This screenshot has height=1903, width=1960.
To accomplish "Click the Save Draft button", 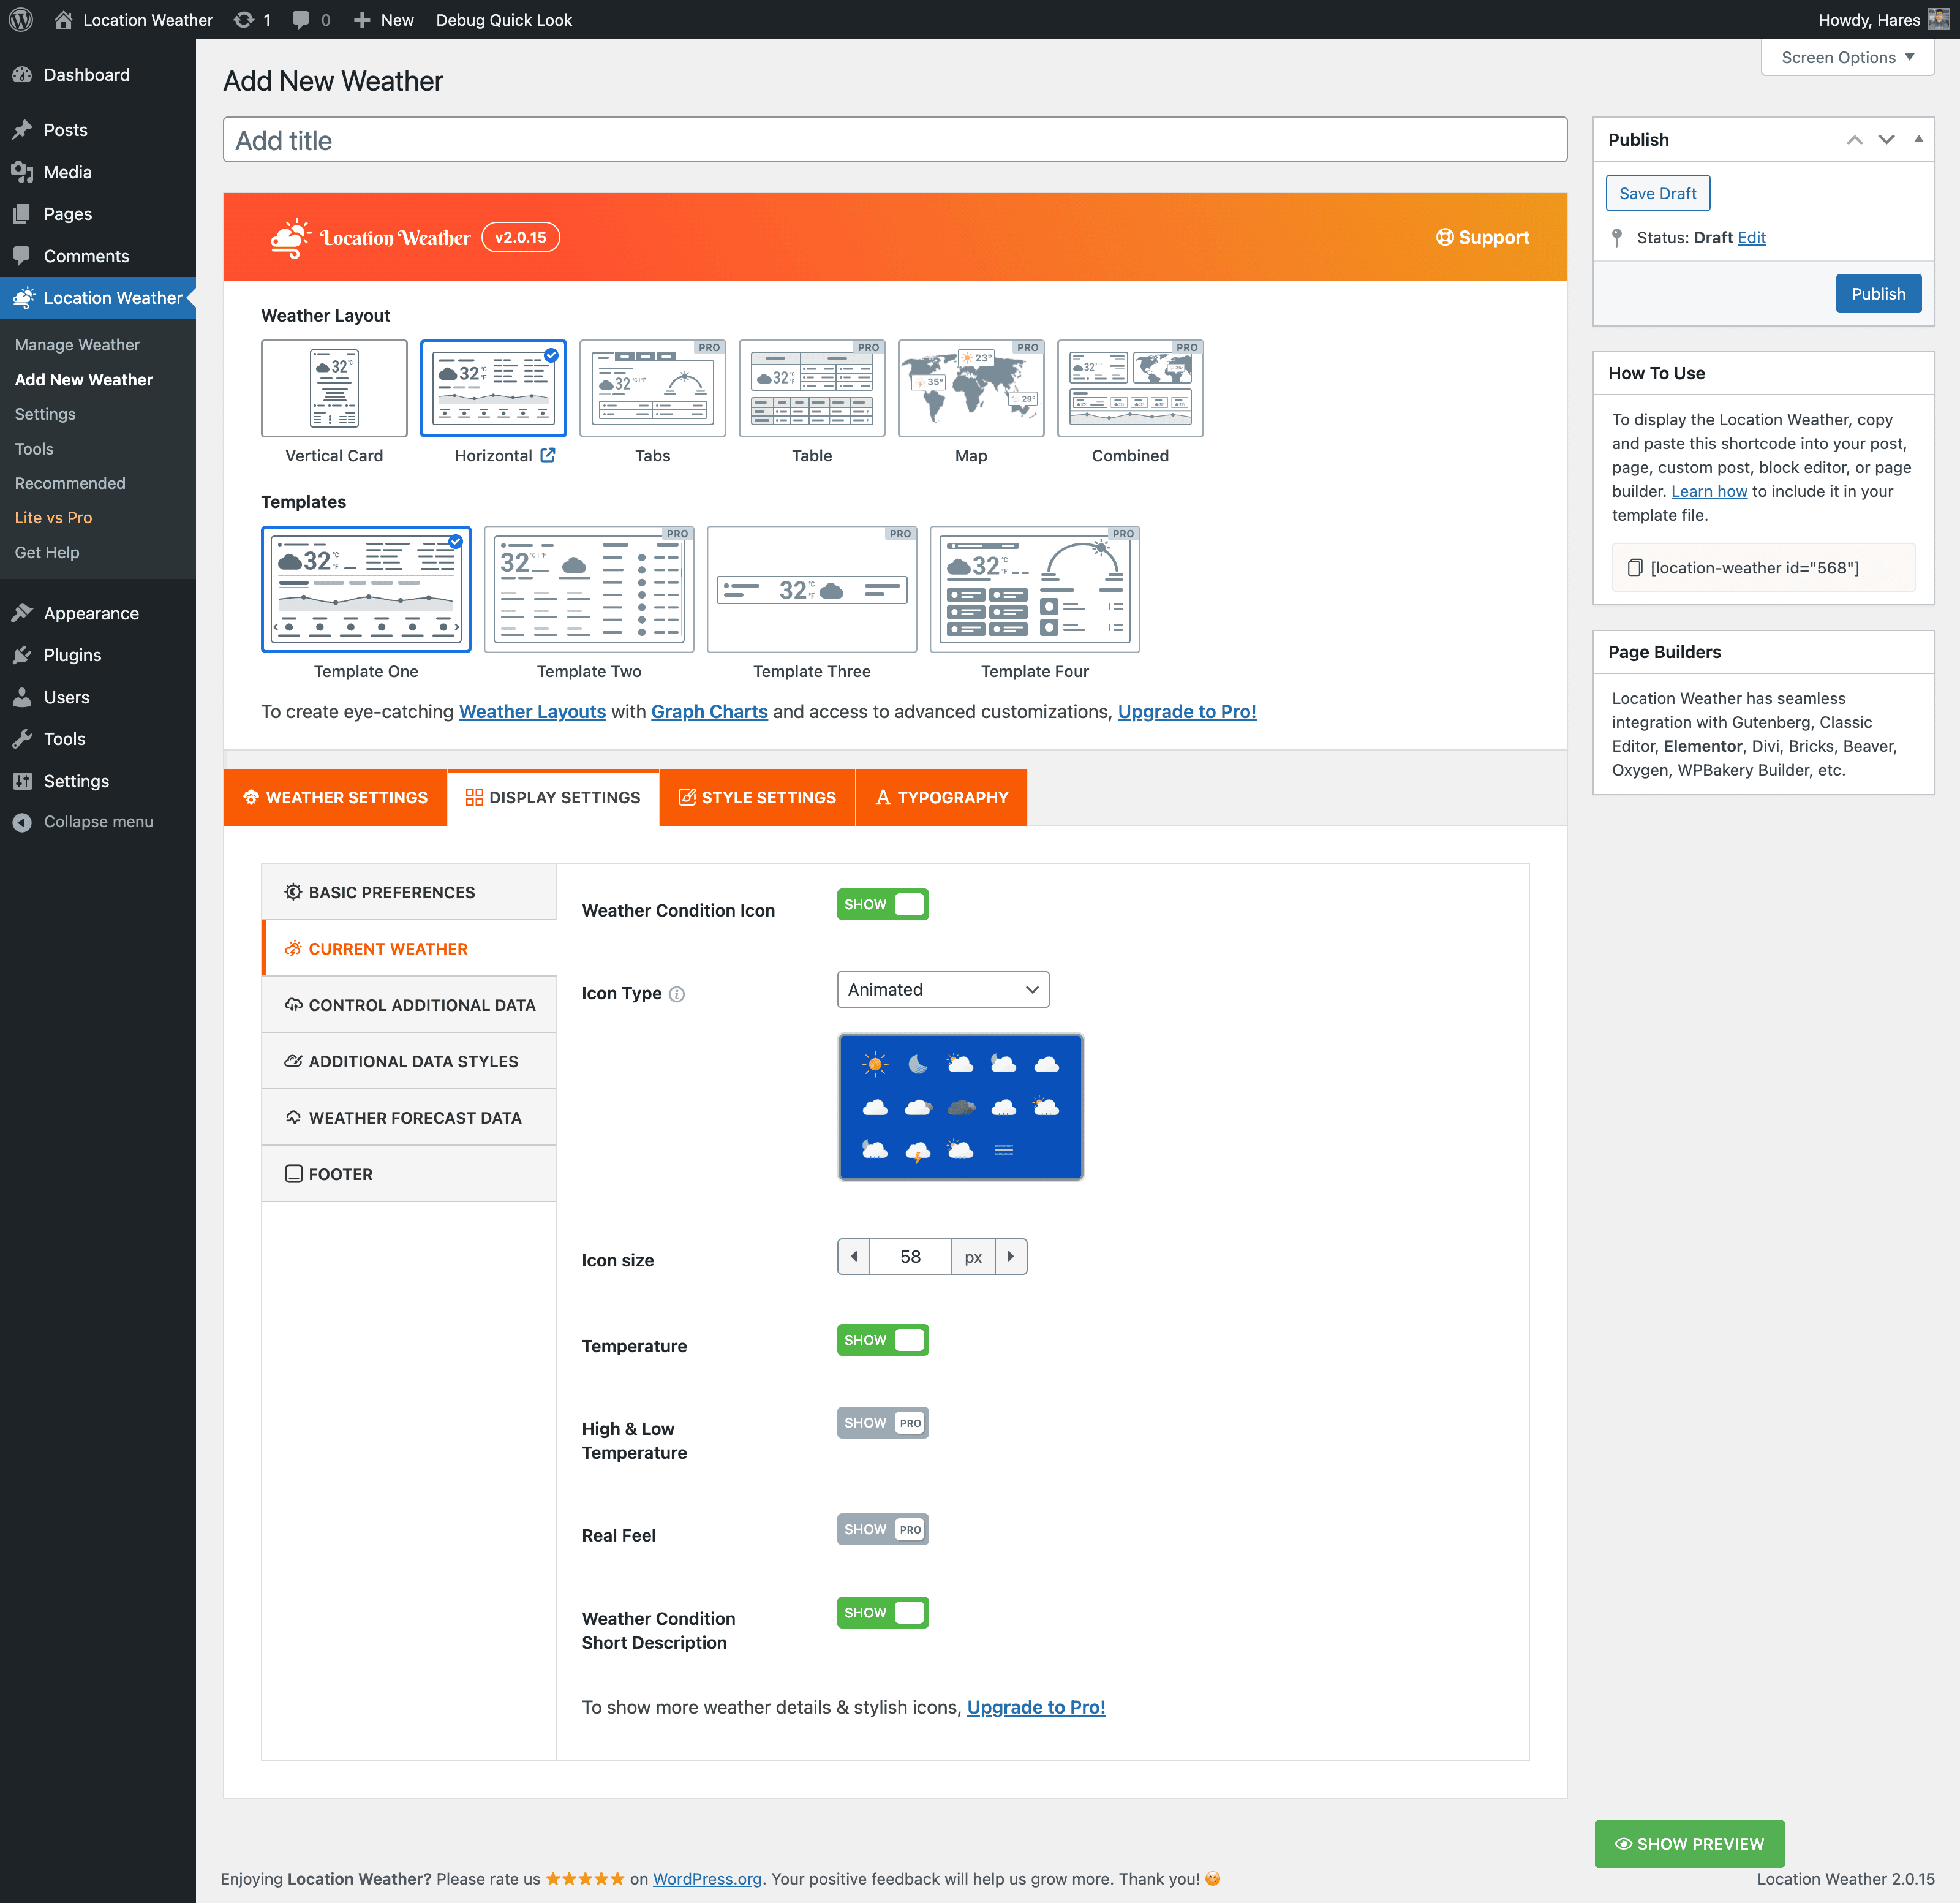I will pyautogui.click(x=1657, y=193).
